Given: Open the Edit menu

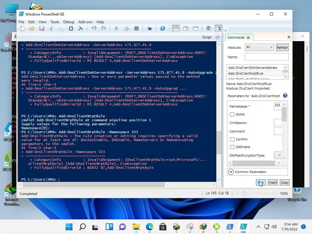Looking at the screenshot, I should (x=31, y=22).
